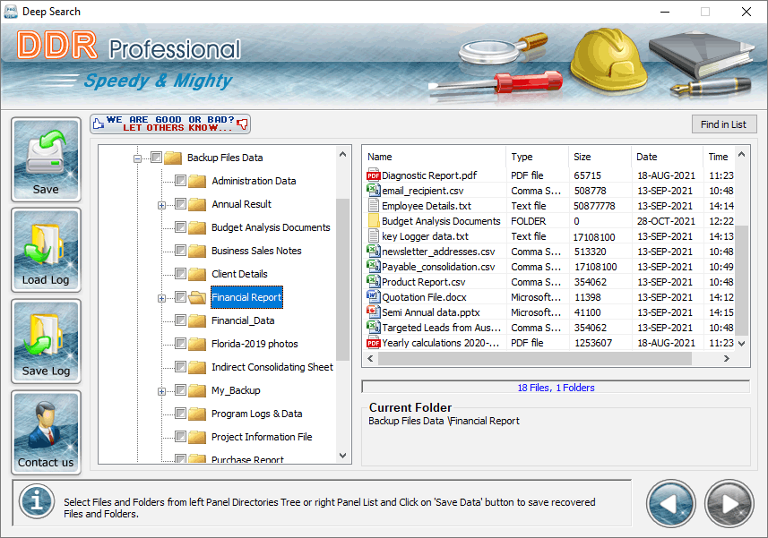The image size is (768, 538).
Task: Sort the file list by Type column
Action: (537, 157)
